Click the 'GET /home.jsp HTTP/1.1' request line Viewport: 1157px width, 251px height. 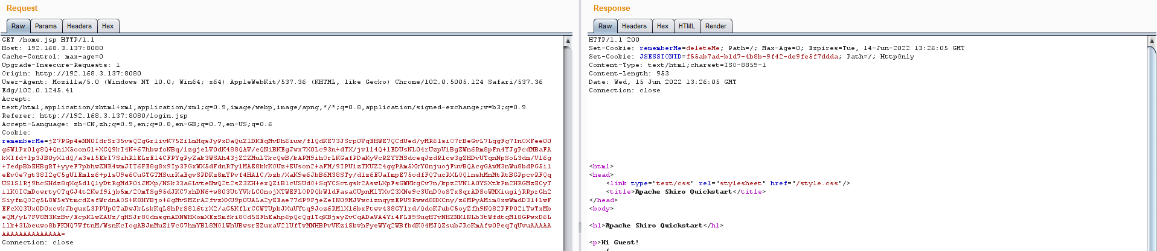click(x=48, y=40)
